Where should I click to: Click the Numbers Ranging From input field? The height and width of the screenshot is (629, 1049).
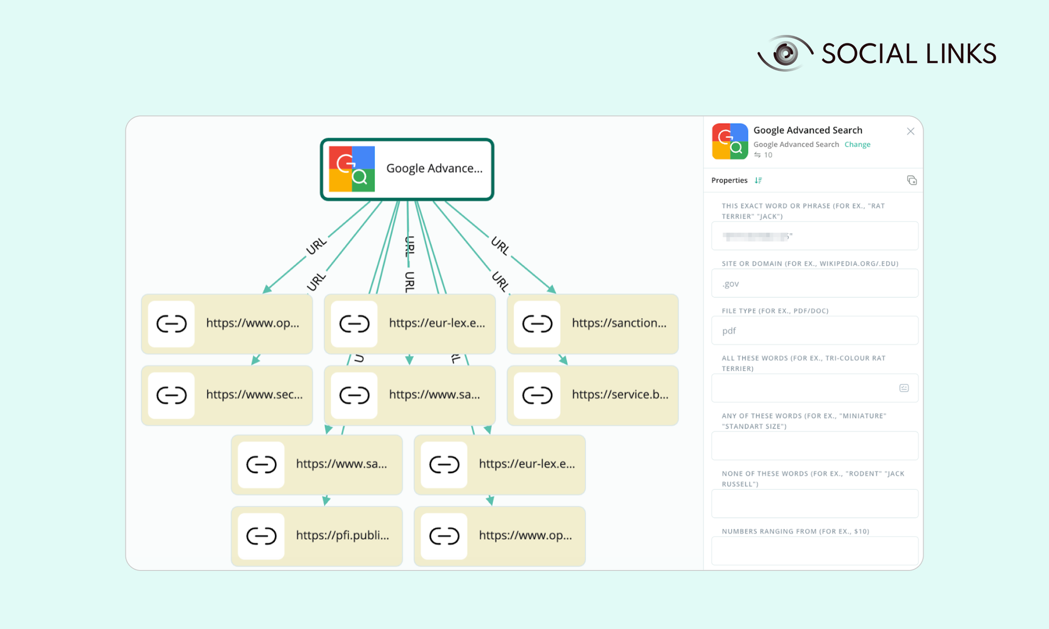click(x=814, y=550)
